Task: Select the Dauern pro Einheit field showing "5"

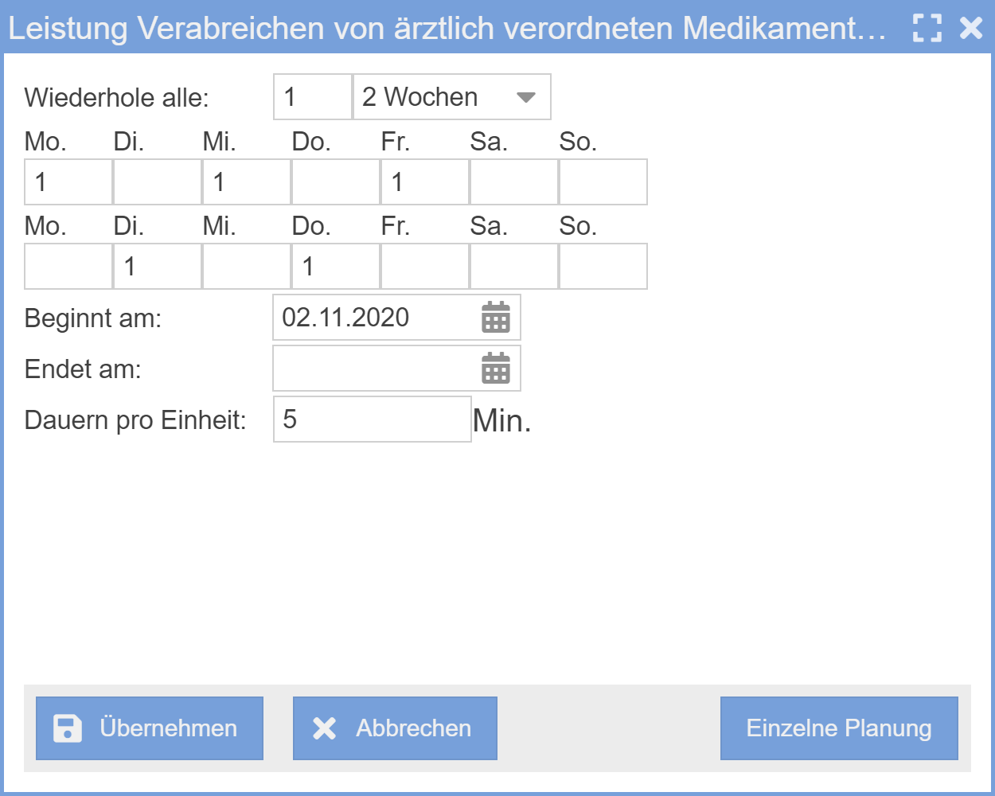Action: [x=371, y=418]
